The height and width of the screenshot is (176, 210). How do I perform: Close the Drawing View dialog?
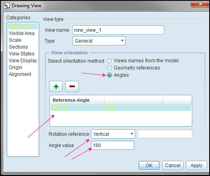coord(200,4)
